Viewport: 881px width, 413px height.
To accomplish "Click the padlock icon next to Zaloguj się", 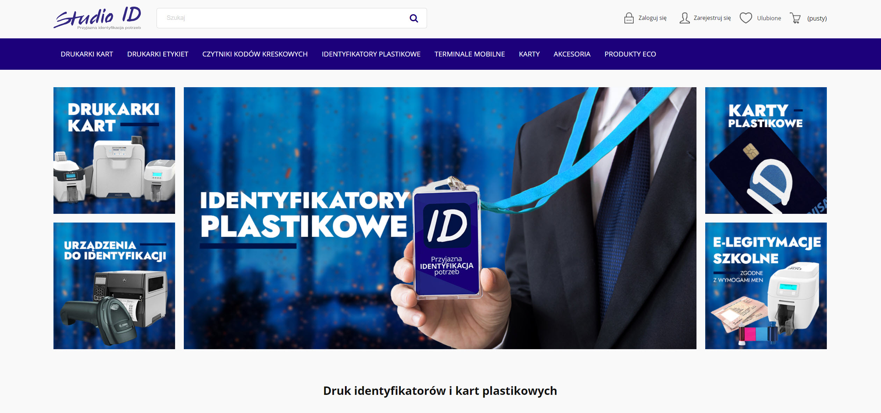I will tap(629, 17).
